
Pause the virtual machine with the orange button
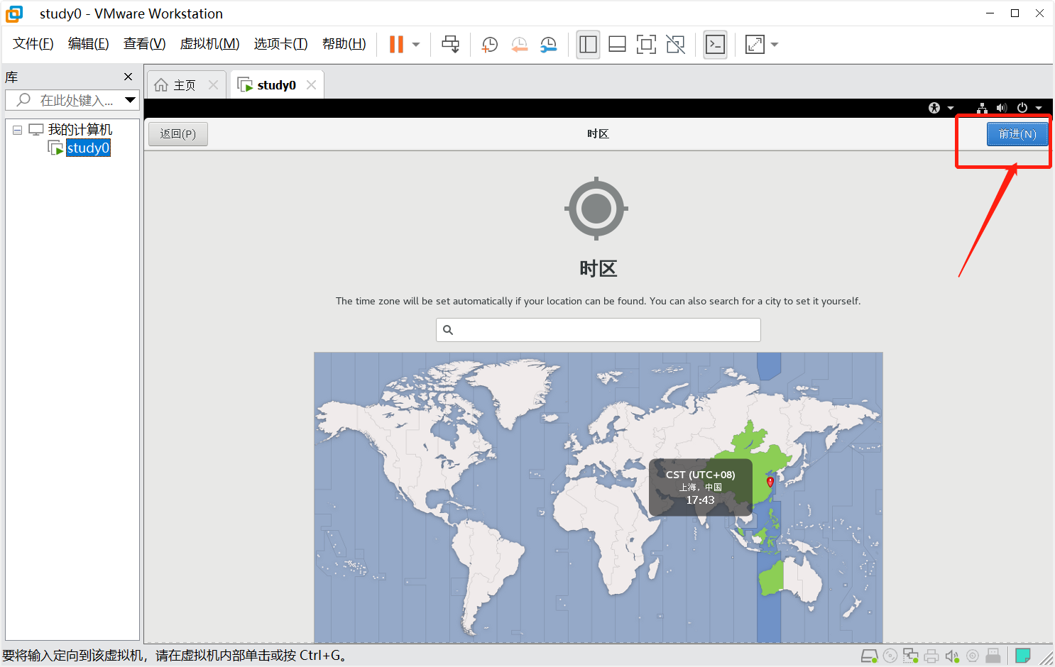396,44
